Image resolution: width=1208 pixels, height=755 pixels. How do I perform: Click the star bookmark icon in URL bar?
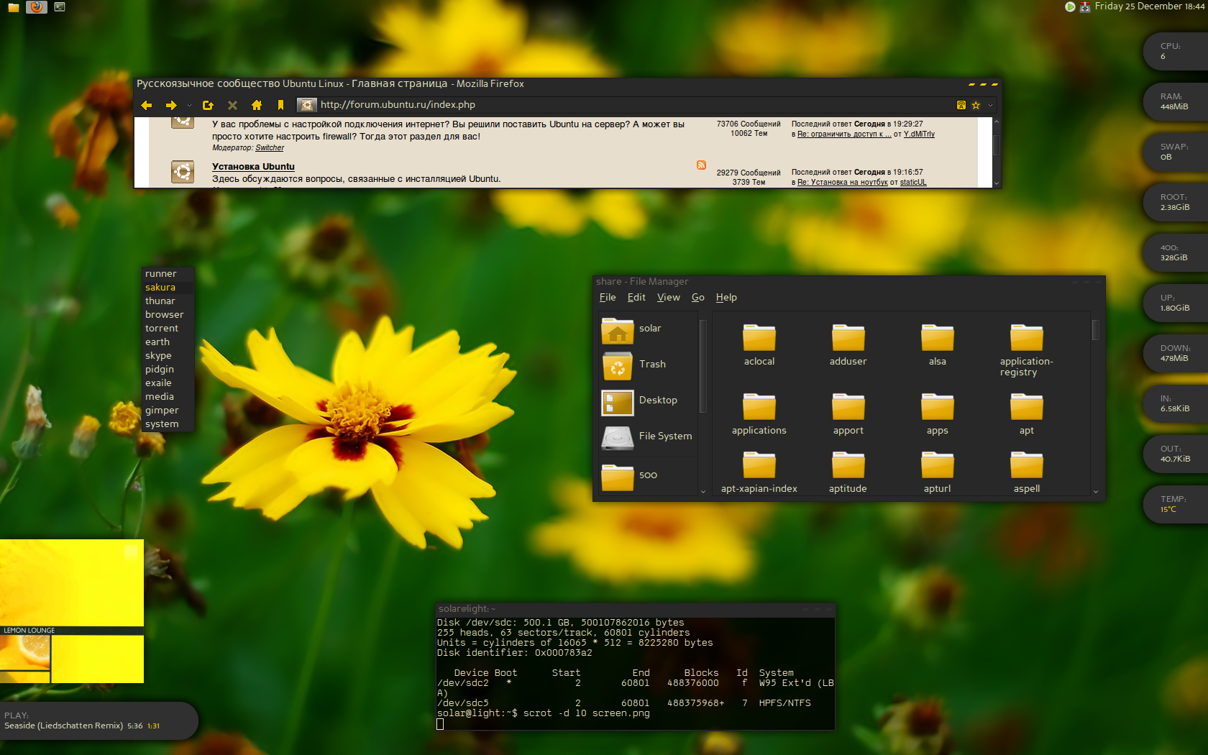(x=976, y=105)
